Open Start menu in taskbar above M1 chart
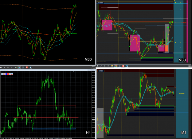 [x=97, y=66]
